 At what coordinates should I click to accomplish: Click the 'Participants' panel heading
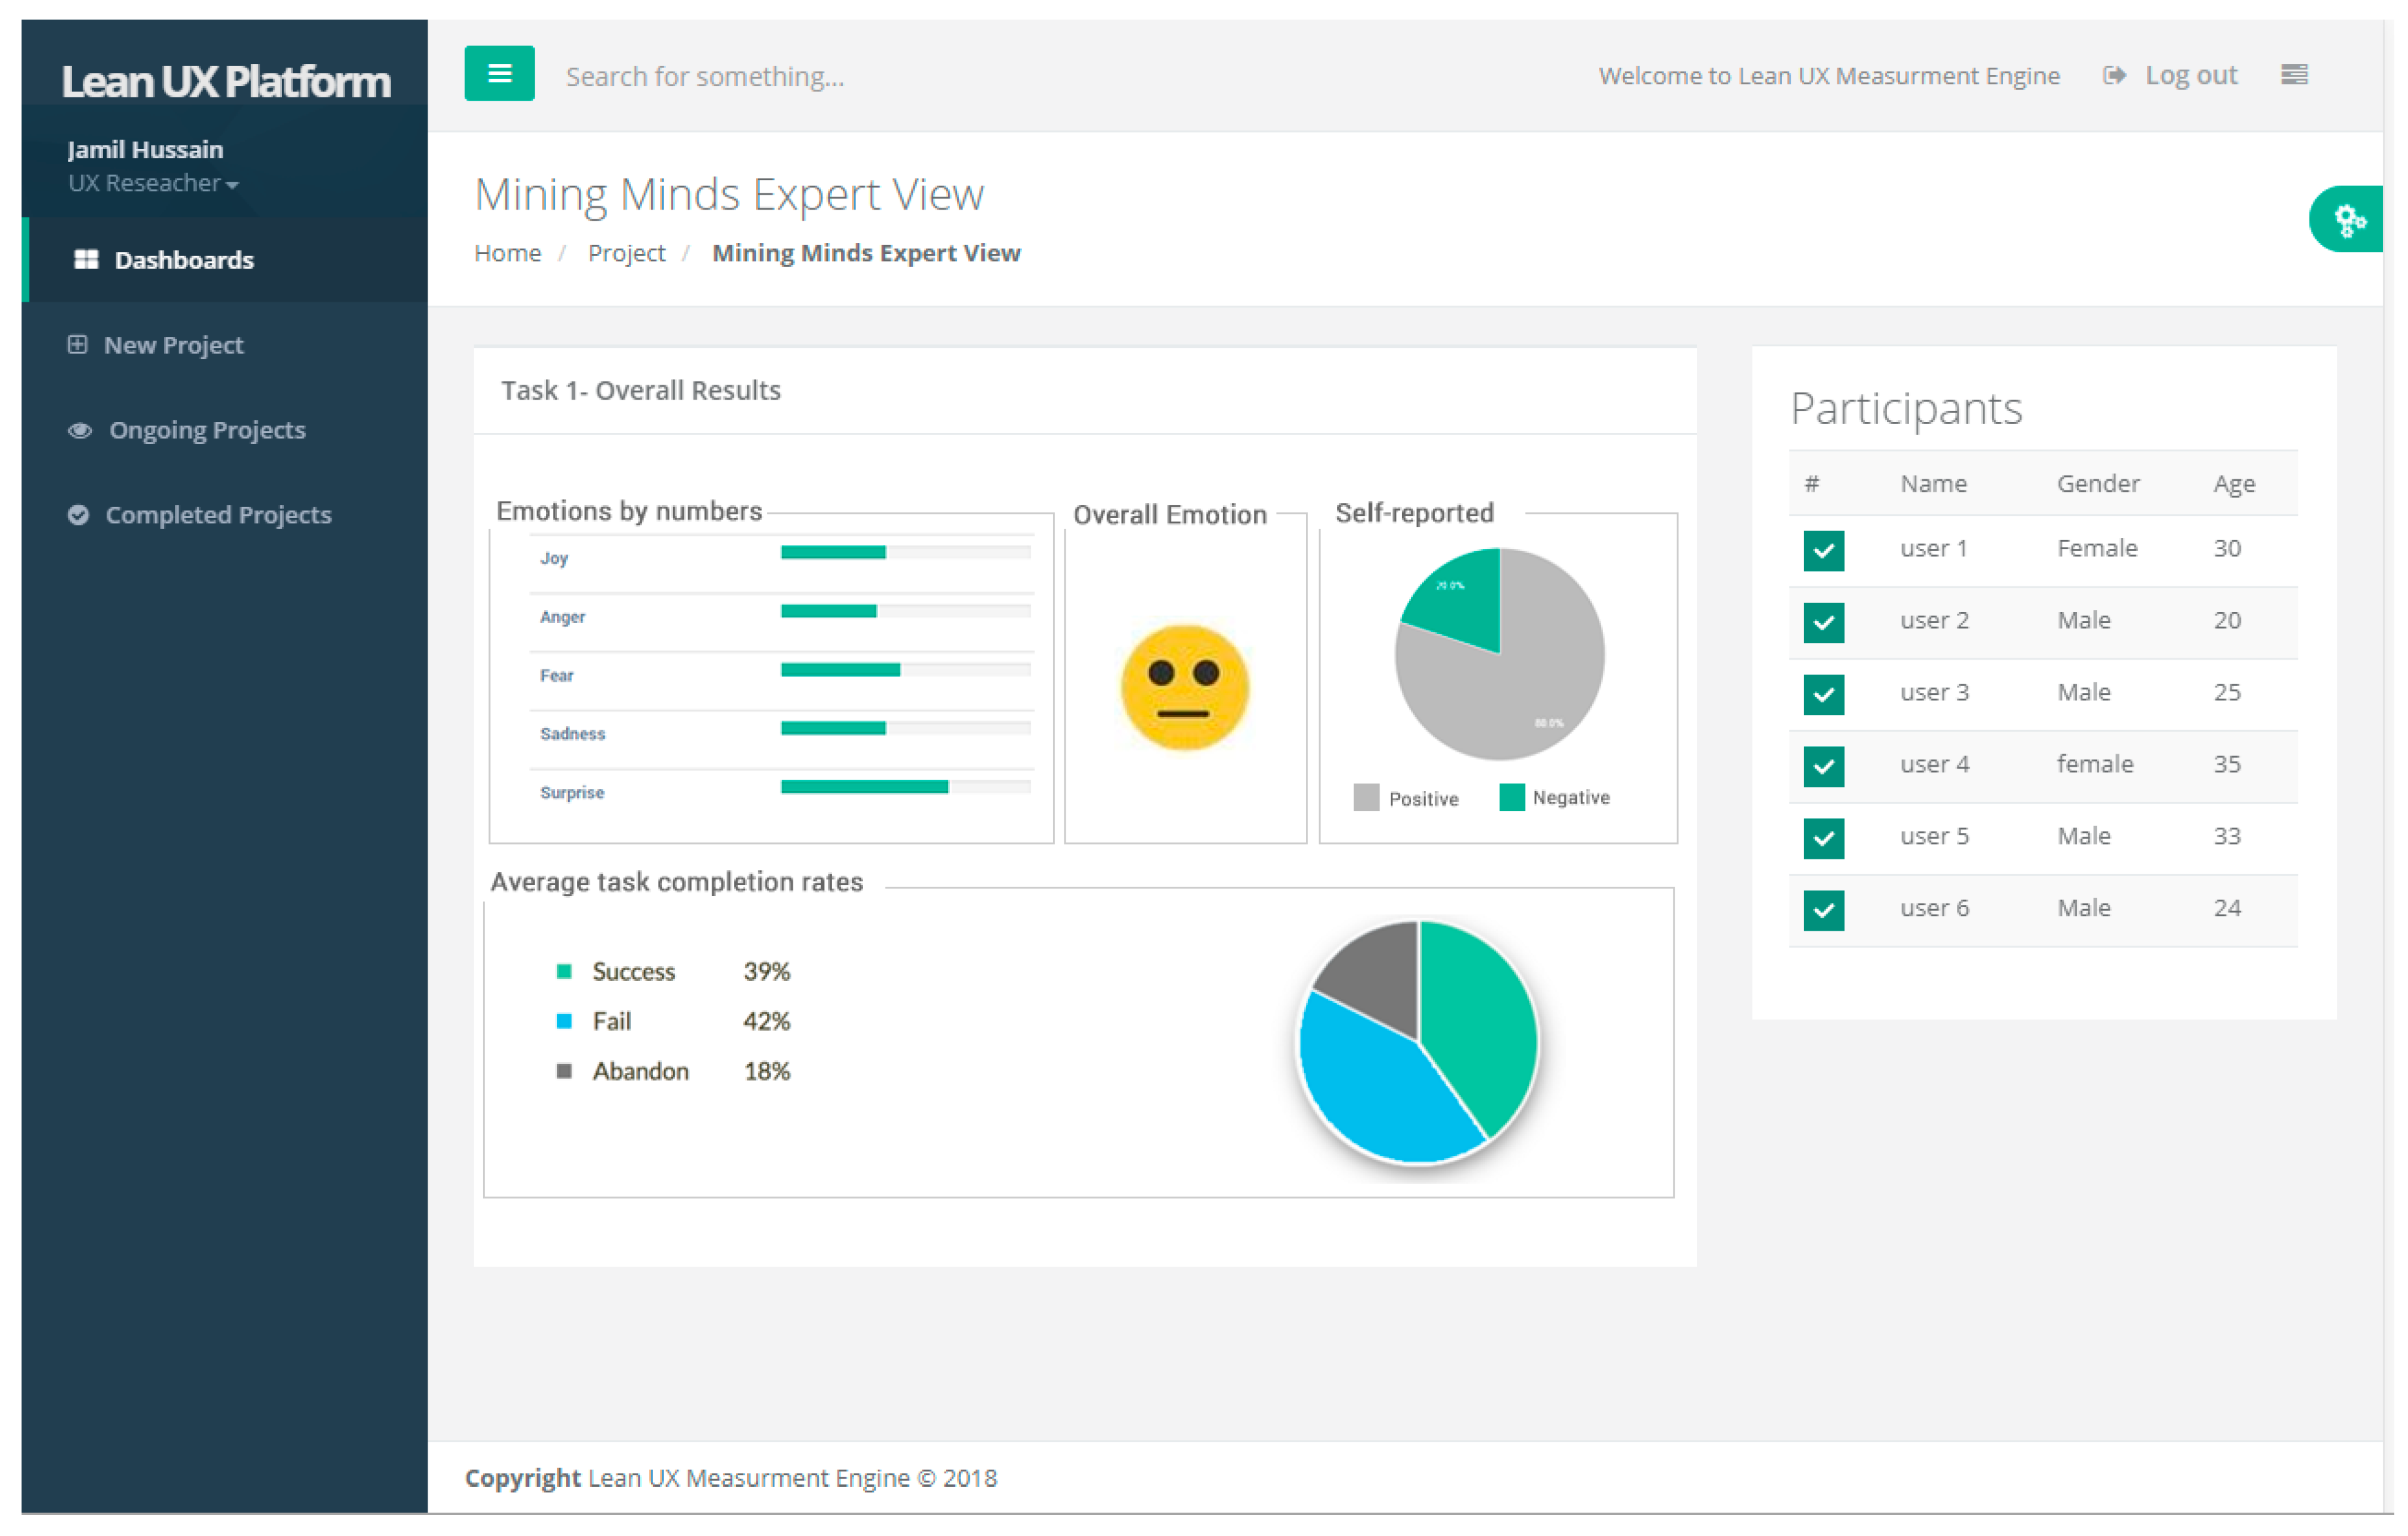(x=1906, y=409)
